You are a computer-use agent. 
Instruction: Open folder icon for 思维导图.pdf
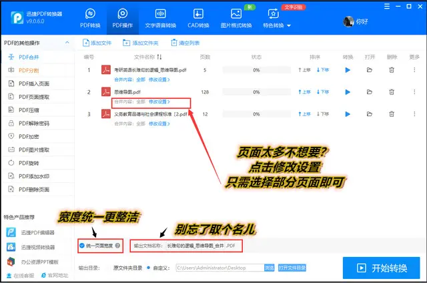(369, 92)
